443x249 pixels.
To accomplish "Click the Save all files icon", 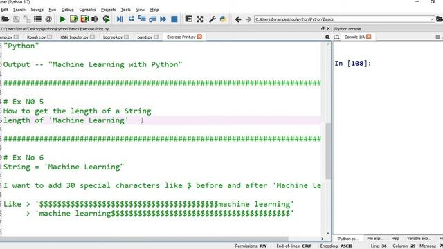I will pos(27,19).
